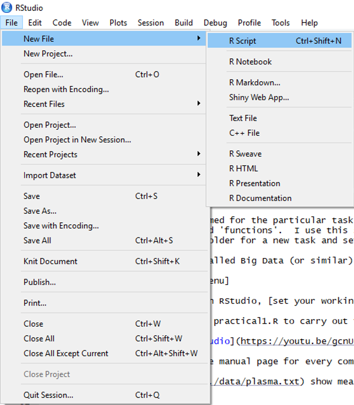This screenshot has height=405, width=354.
Task: Click Quit Session... at menu bottom
Action: tap(48, 395)
